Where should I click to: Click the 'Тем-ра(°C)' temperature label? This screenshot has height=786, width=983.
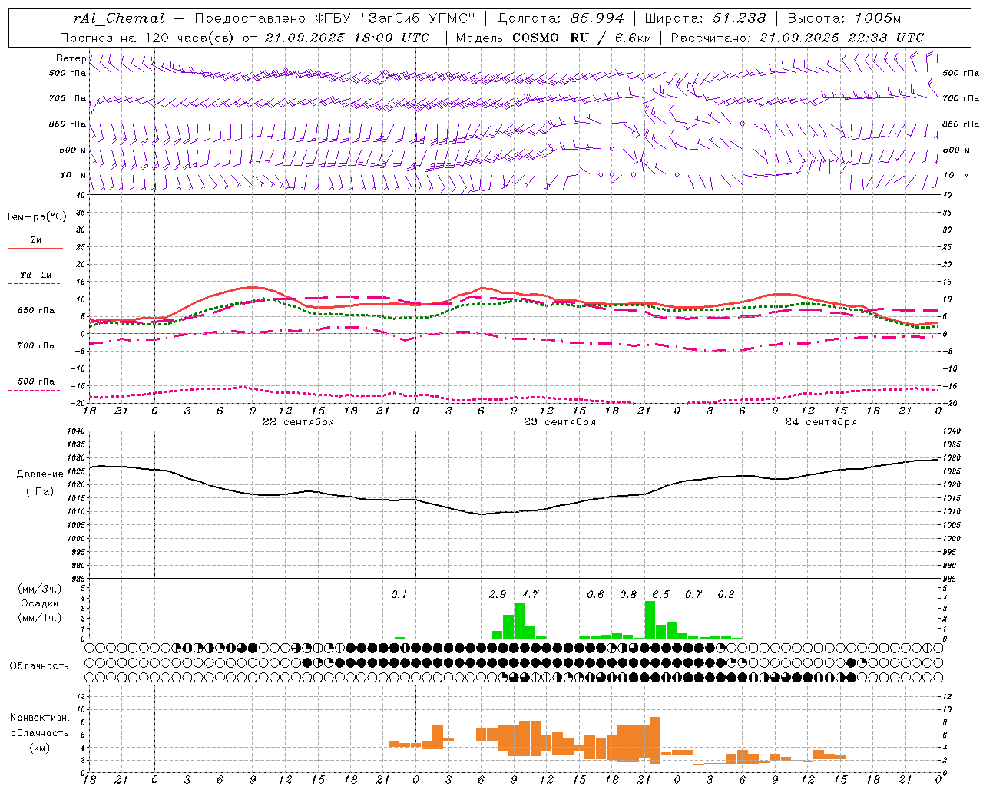pyautogui.click(x=36, y=217)
